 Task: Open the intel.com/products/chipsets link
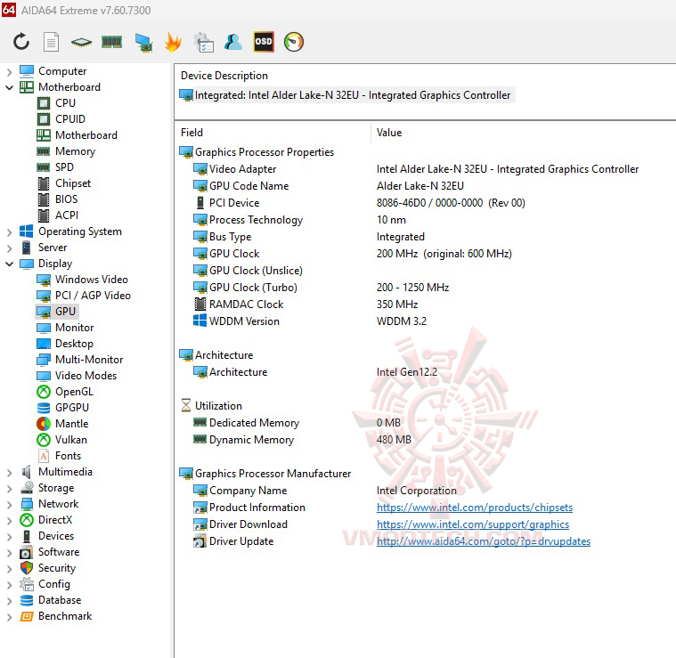[x=475, y=508]
